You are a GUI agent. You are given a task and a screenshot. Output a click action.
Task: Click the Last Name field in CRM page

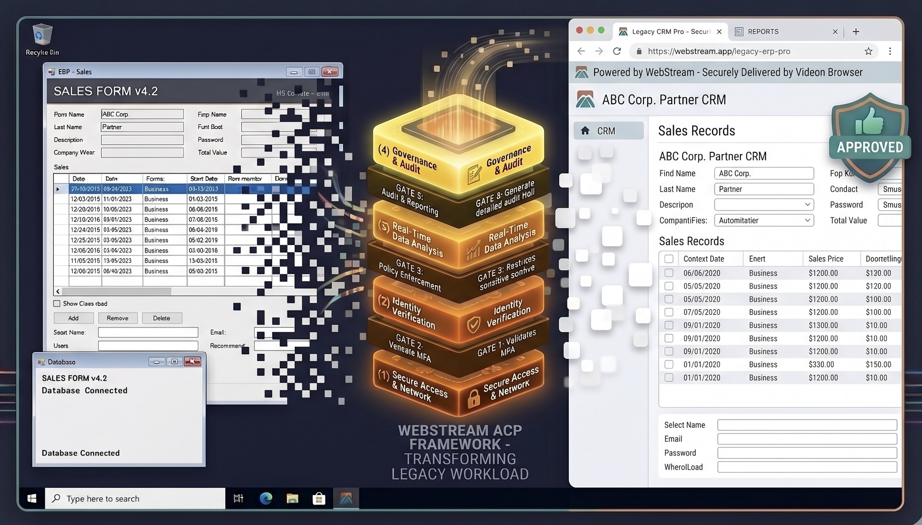(x=764, y=189)
